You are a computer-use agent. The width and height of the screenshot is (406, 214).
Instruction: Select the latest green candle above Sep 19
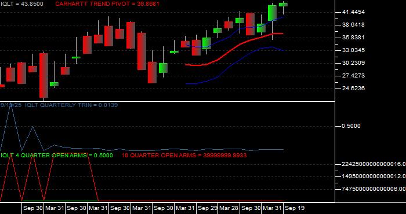283,5
